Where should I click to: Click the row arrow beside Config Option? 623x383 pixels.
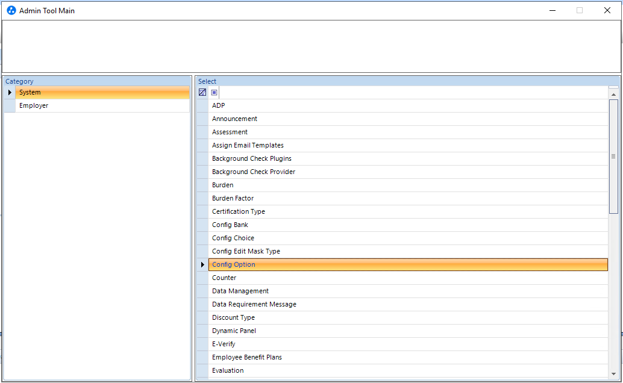click(x=202, y=264)
